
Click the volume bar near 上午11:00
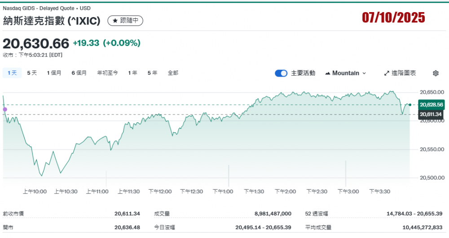click(106, 179)
